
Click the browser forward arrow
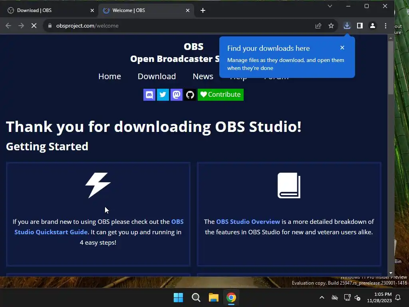tap(21, 26)
